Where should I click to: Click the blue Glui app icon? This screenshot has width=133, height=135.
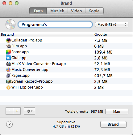coord(8,58)
